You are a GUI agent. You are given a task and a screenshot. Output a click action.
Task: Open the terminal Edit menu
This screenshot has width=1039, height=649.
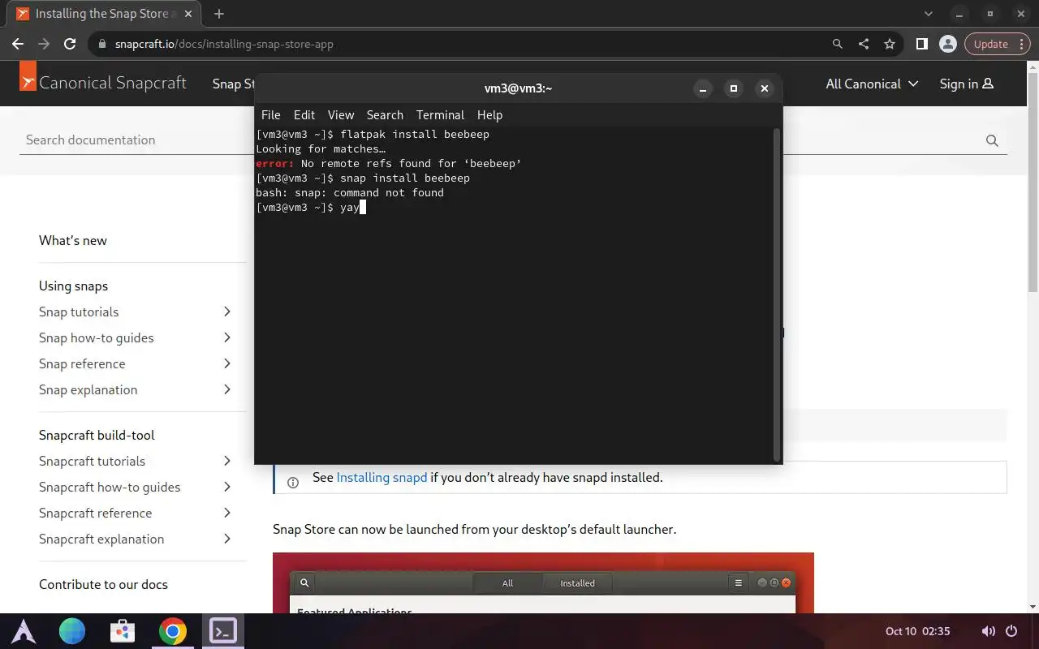[304, 115]
